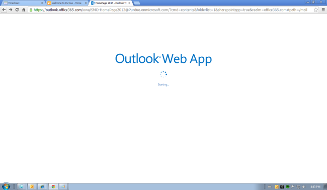The height and width of the screenshot is (190, 327).
Task: Open the Windows Start menu
Action: (6, 186)
